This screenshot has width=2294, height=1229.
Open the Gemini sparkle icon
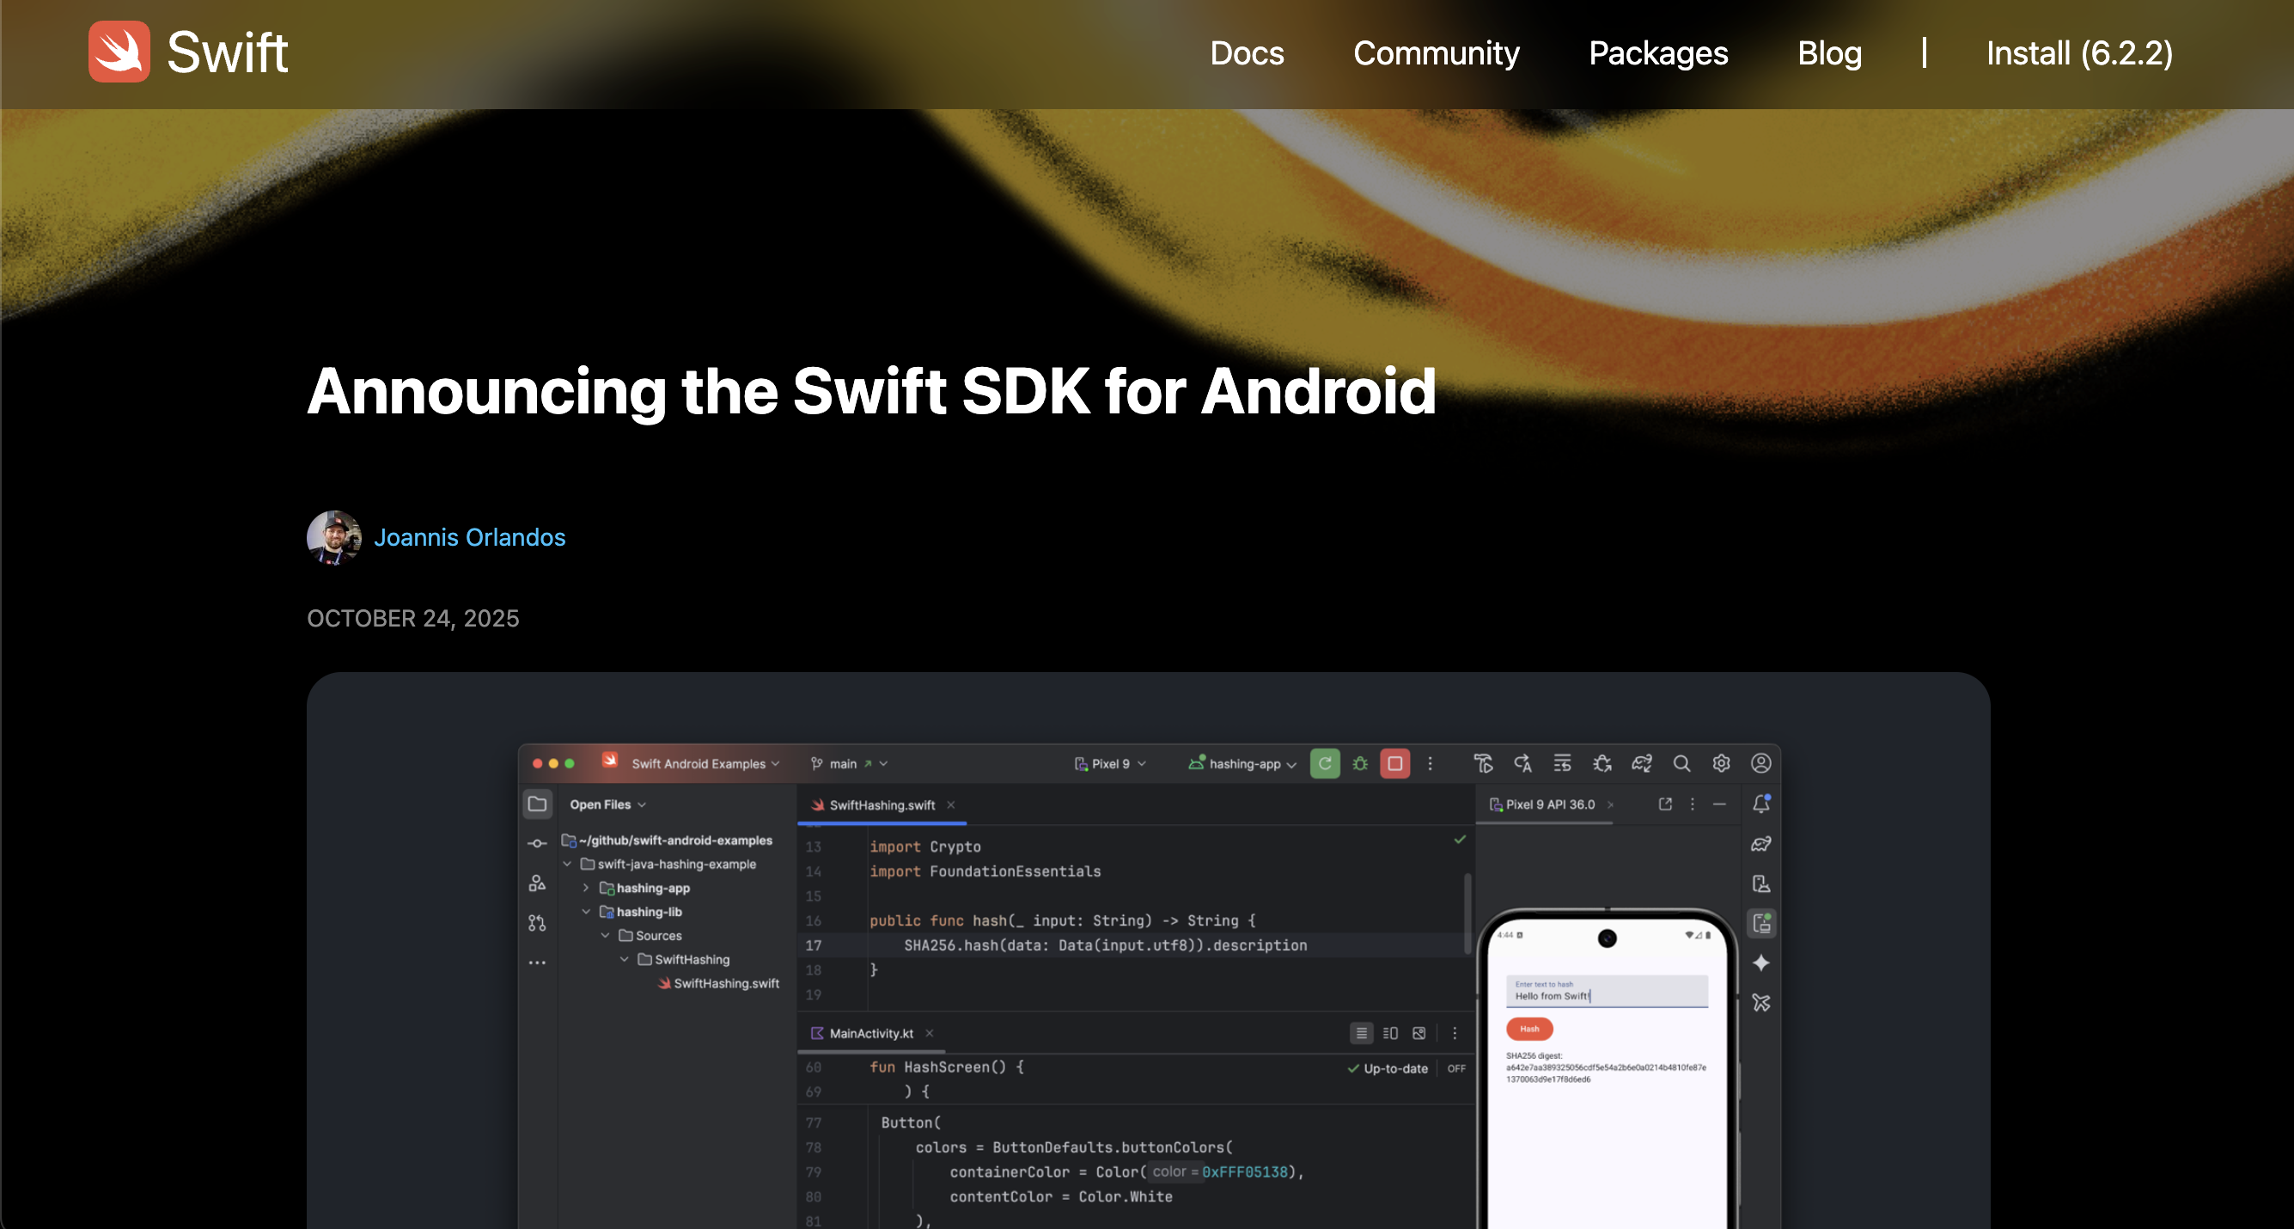[x=1760, y=963]
